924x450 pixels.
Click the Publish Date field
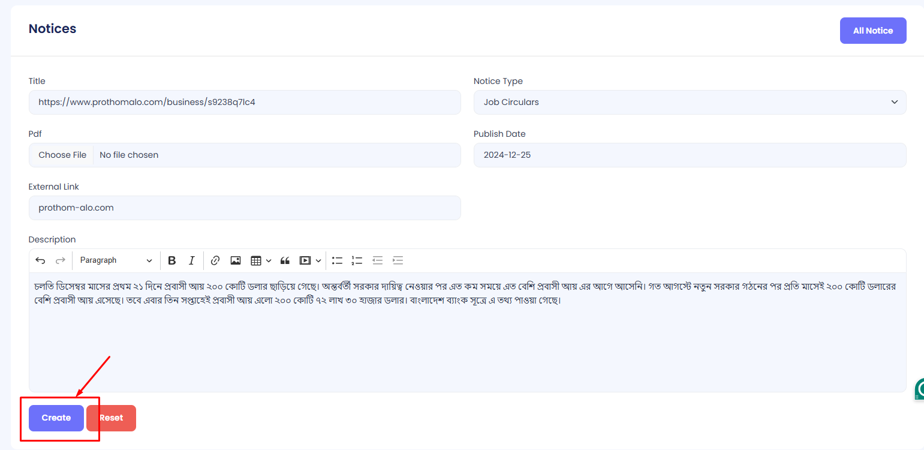click(690, 155)
